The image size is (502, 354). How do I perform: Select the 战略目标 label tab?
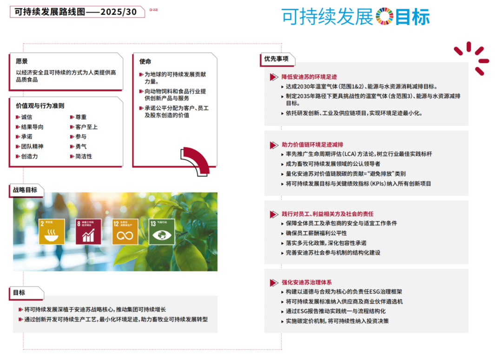click(x=26, y=190)
